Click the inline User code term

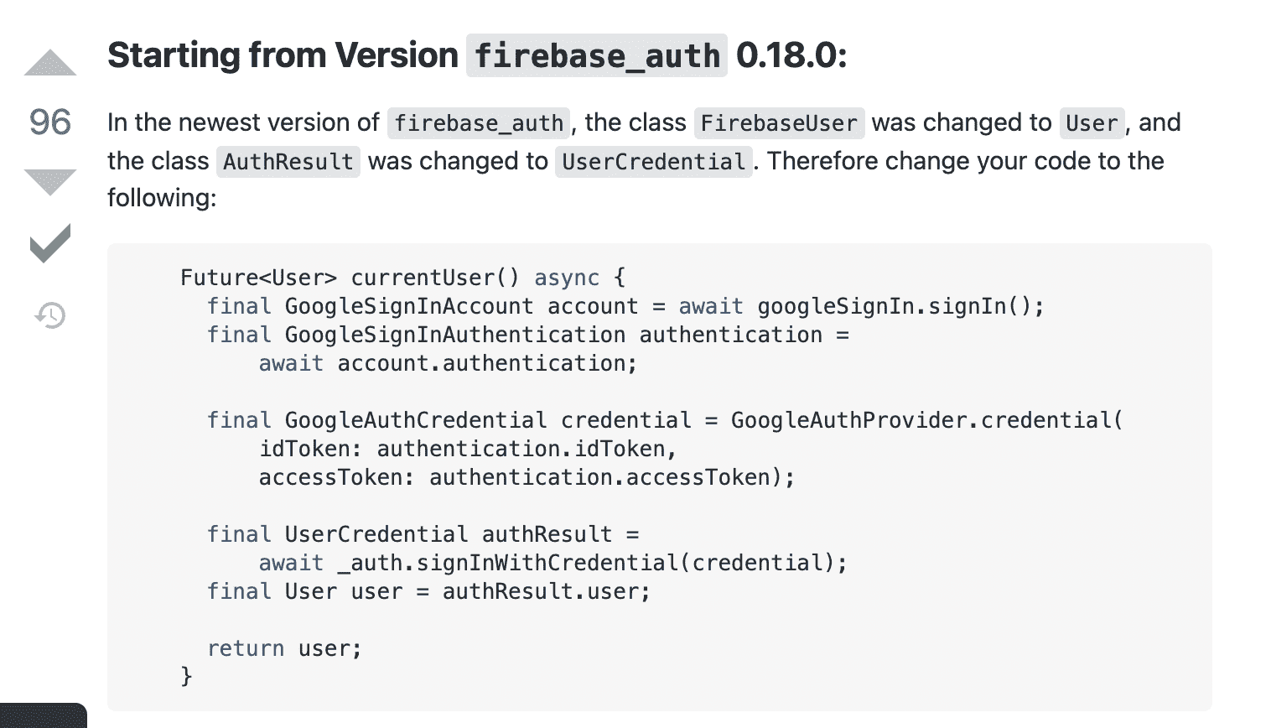click(x=1092, y=123)
